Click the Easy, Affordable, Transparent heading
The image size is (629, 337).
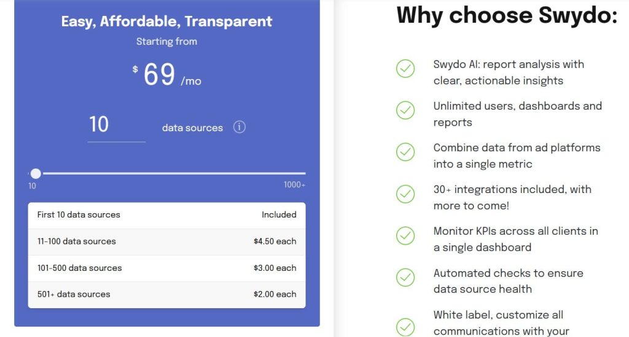tap(166, 21)
